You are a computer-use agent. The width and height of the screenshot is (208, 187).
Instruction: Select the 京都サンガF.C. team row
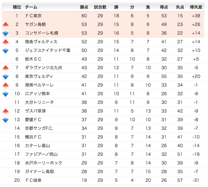tap(103, 128)
